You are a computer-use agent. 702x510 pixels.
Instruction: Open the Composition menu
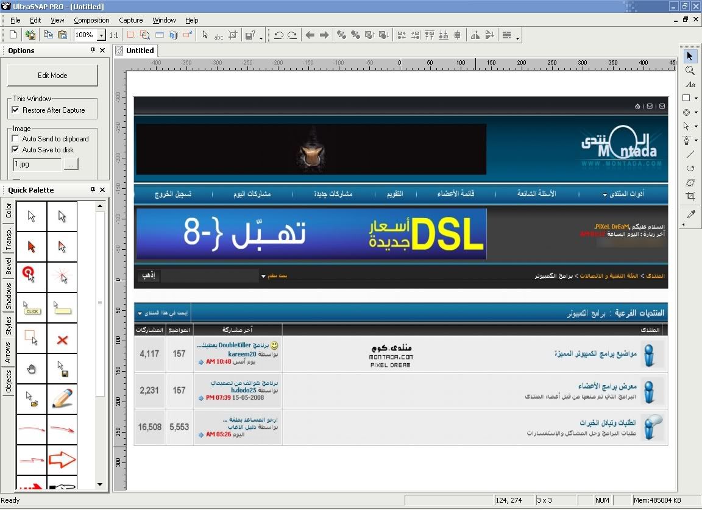click(91, 20)
